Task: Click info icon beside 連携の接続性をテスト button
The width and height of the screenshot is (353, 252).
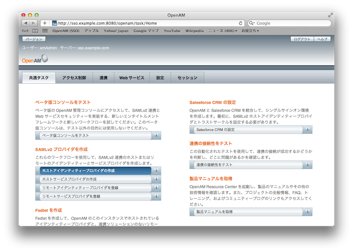Action: (x=308, y=165)
